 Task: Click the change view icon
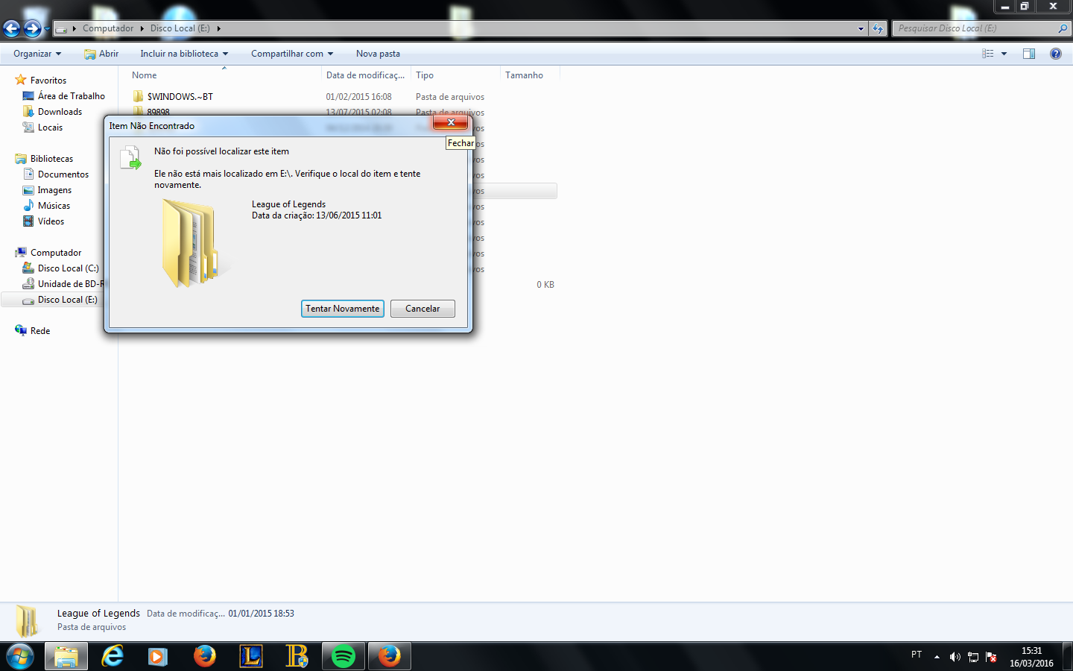988,54
